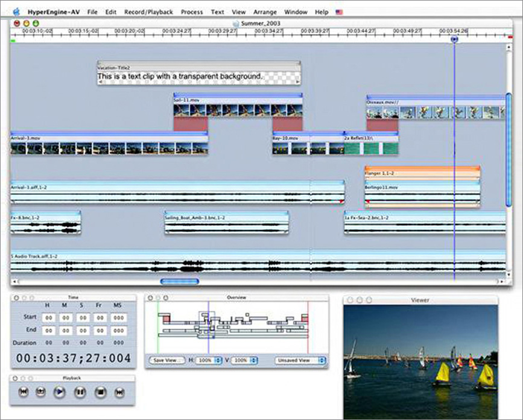Click the Start hours field
This screenshot has height=420, width=523.
tap(49, 317)
